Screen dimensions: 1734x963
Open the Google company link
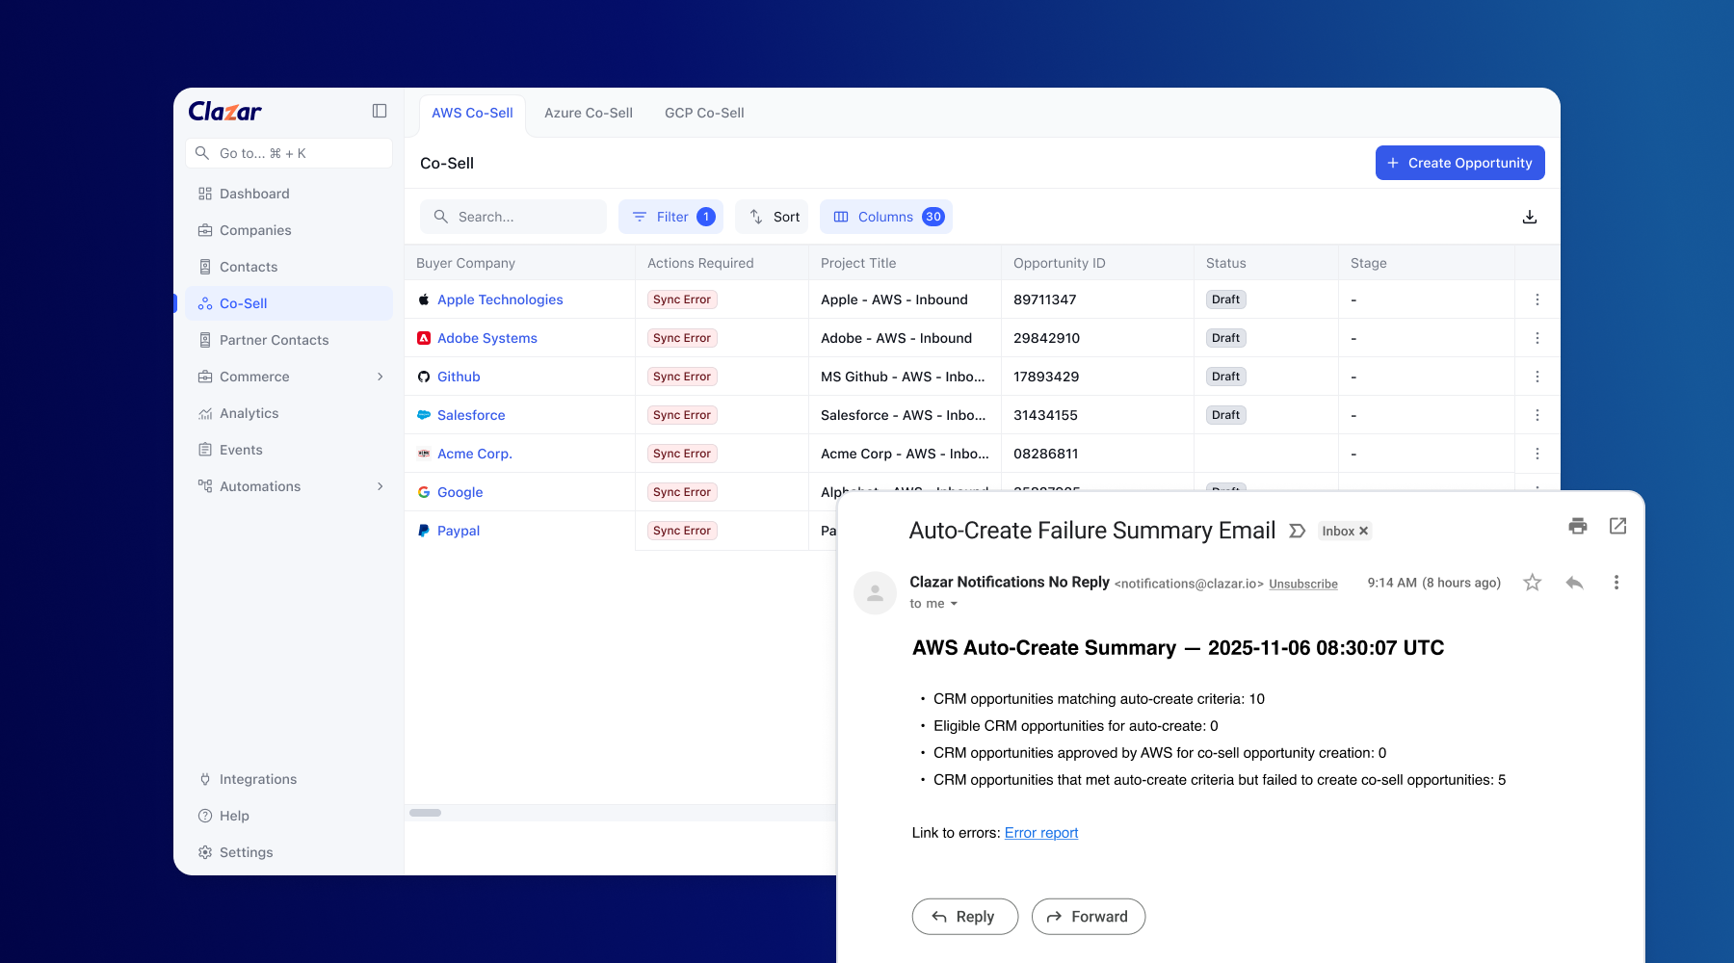pyautogui.click(x=460, y=492)
